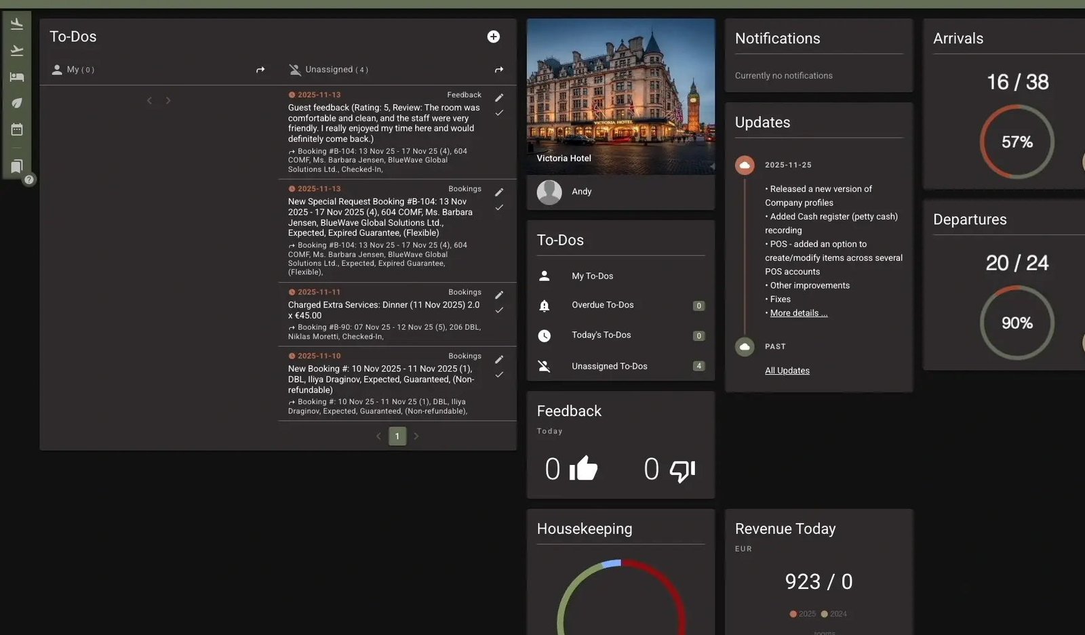
Task: Click Andy's user avatar
Action: click(549, 192)
